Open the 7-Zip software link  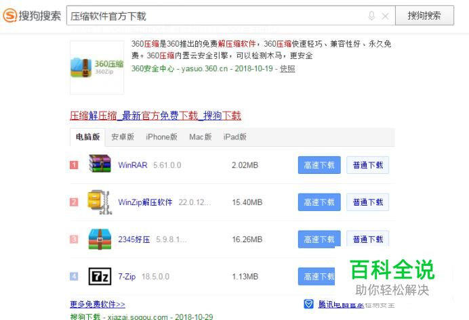click(127, 277)
